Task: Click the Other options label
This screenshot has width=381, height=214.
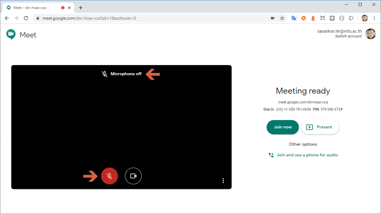Action: click(x=303, y=144)
